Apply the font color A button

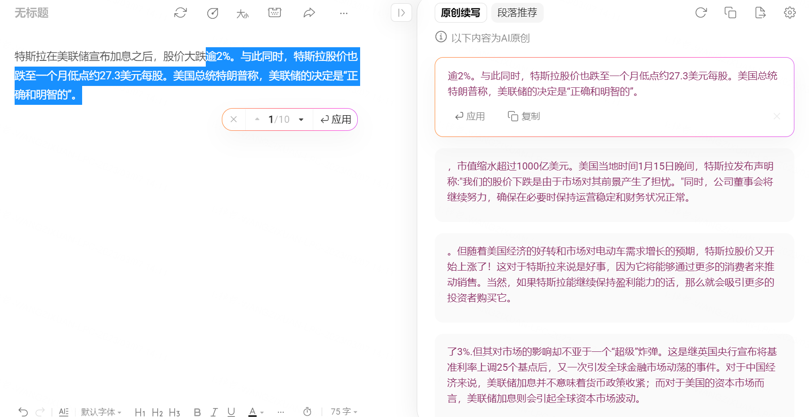tap(253, 412)
